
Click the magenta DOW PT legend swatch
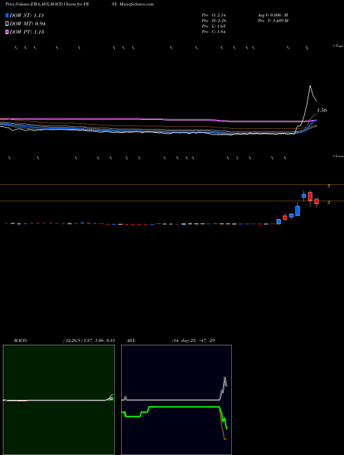[x=7, y=32]
